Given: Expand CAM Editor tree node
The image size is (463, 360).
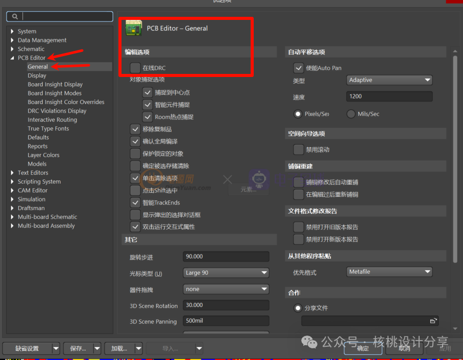Looking at the screenshot, I should pyautogui.click(x=12, y=191).
